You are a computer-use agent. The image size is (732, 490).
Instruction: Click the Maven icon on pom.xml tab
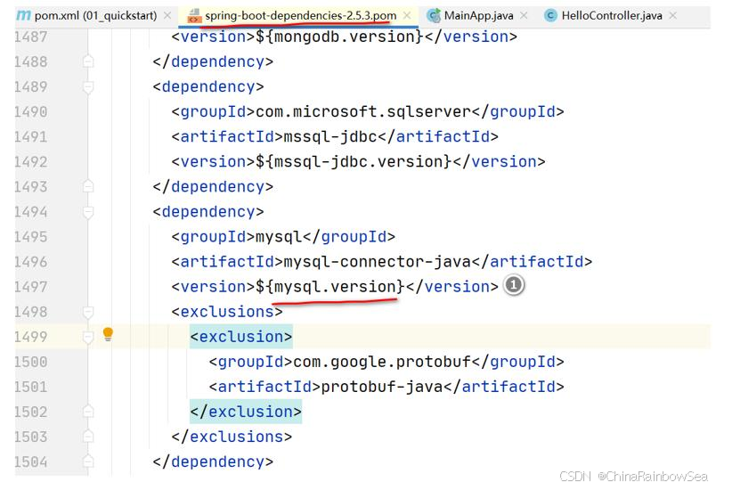(x=23, y=15)
